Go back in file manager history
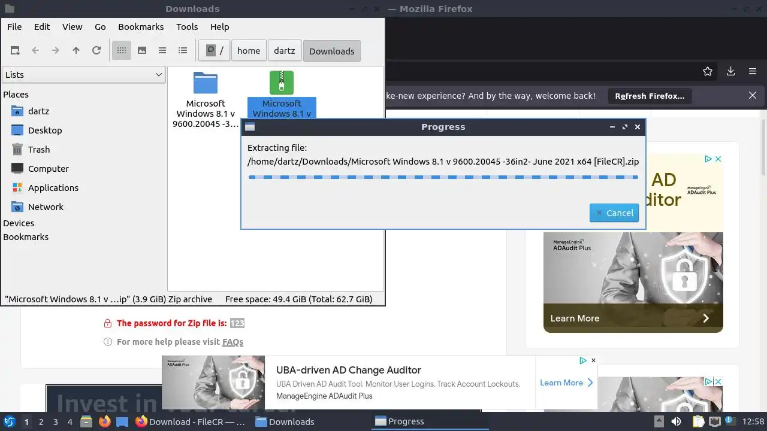The image size is (767, 431). point(35,51)
